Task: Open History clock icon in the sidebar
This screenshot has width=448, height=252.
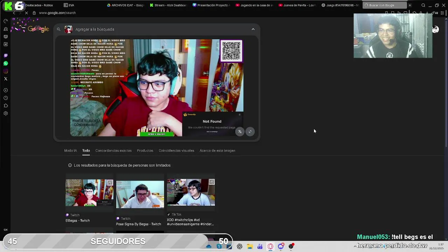Action: (6, 98)
